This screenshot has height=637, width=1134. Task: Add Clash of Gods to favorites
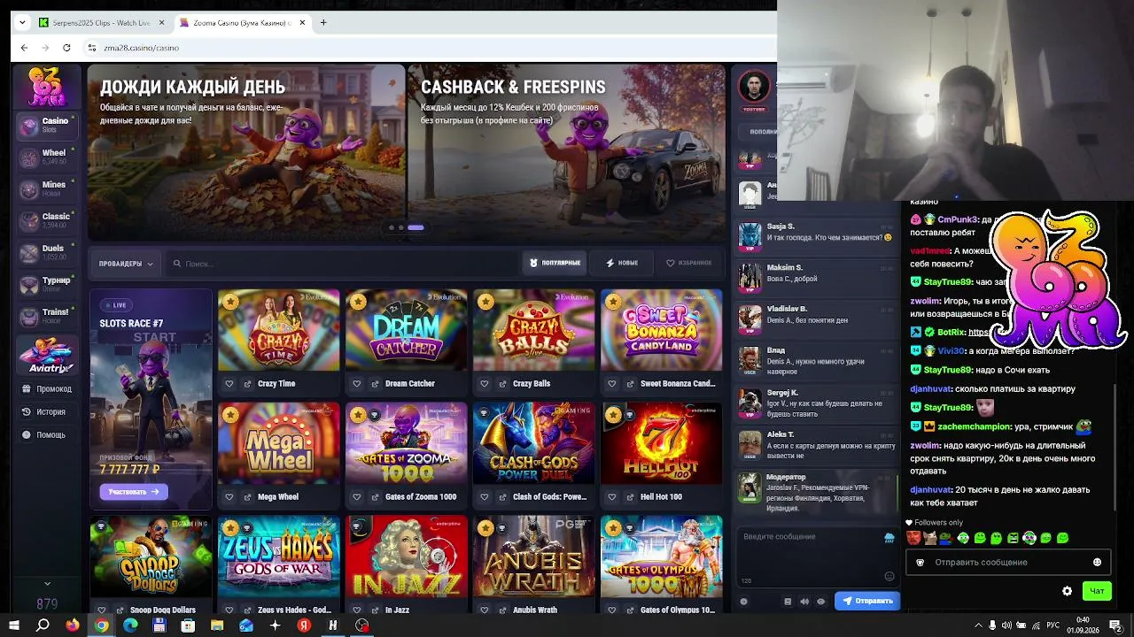485,497
